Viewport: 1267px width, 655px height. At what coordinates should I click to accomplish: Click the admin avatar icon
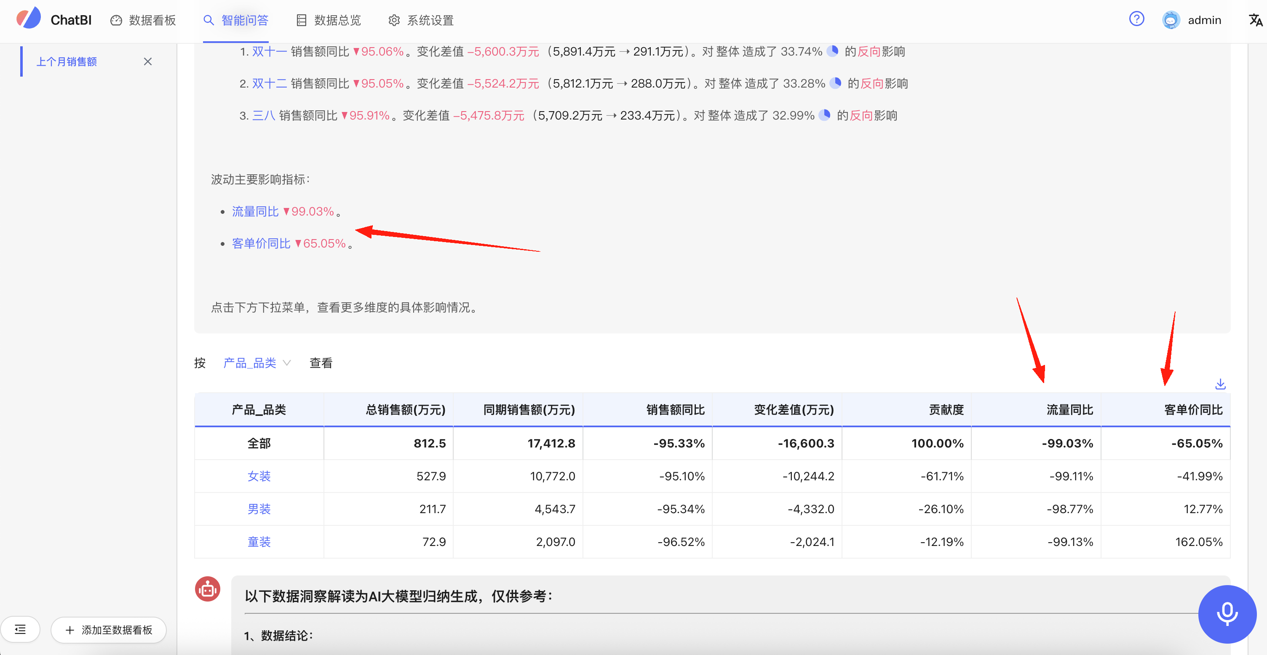coord(1171,20)
